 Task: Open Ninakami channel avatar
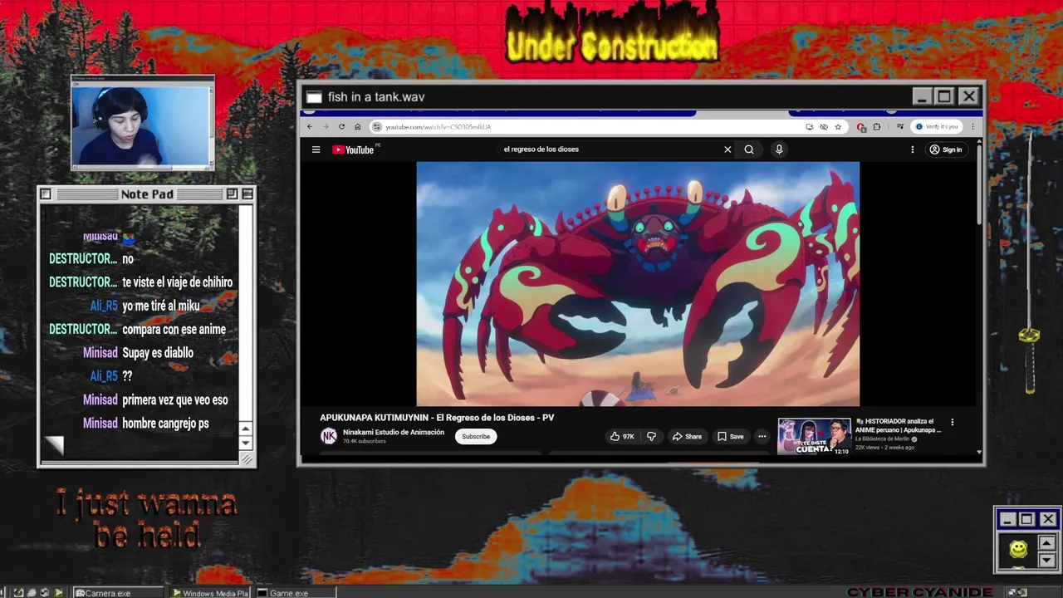[329, 436]
